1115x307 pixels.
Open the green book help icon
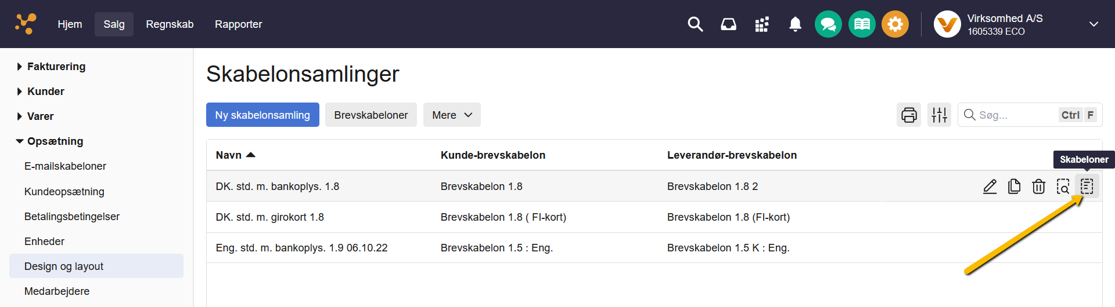[862, 24]
